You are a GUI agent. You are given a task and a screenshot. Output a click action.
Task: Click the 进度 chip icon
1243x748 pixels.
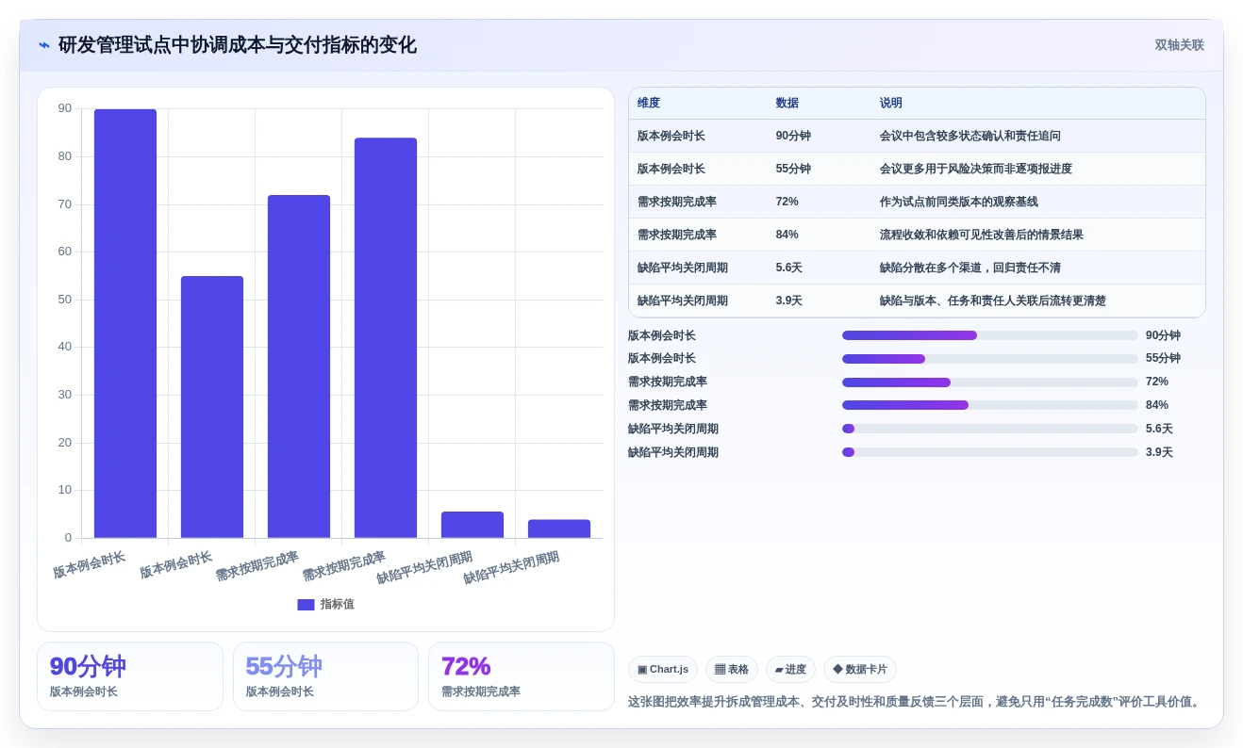click(x=779, y=670)
